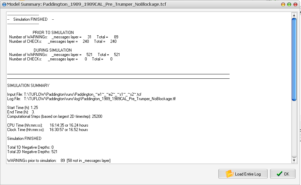Click the SIMULATION SUMMARY heading

click(28, 86)
